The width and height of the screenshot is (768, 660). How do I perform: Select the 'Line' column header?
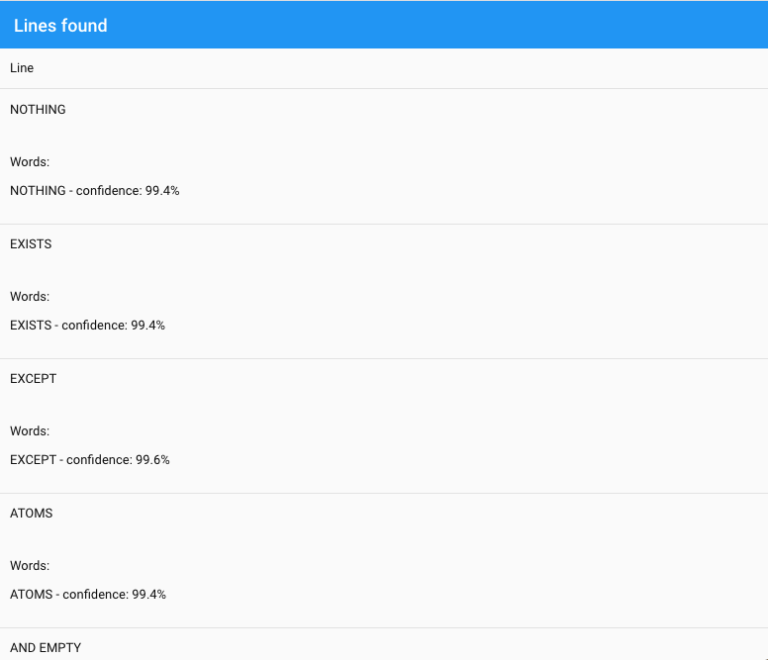pos(22,68)
